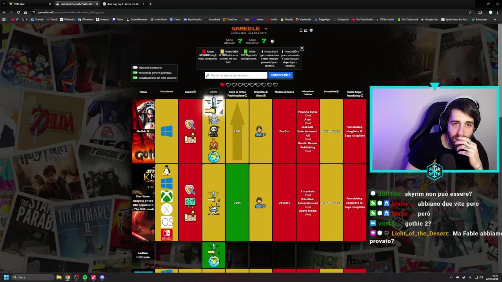Open the bookmark icon beside the Gamedle logo
The image size is (502, 282).
click(x=301, y=30)
